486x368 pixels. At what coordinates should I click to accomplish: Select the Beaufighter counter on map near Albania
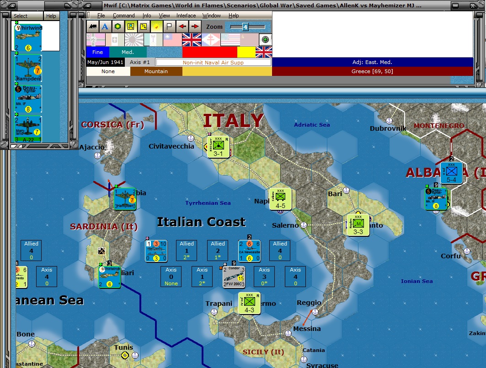[x=436, y=199]
